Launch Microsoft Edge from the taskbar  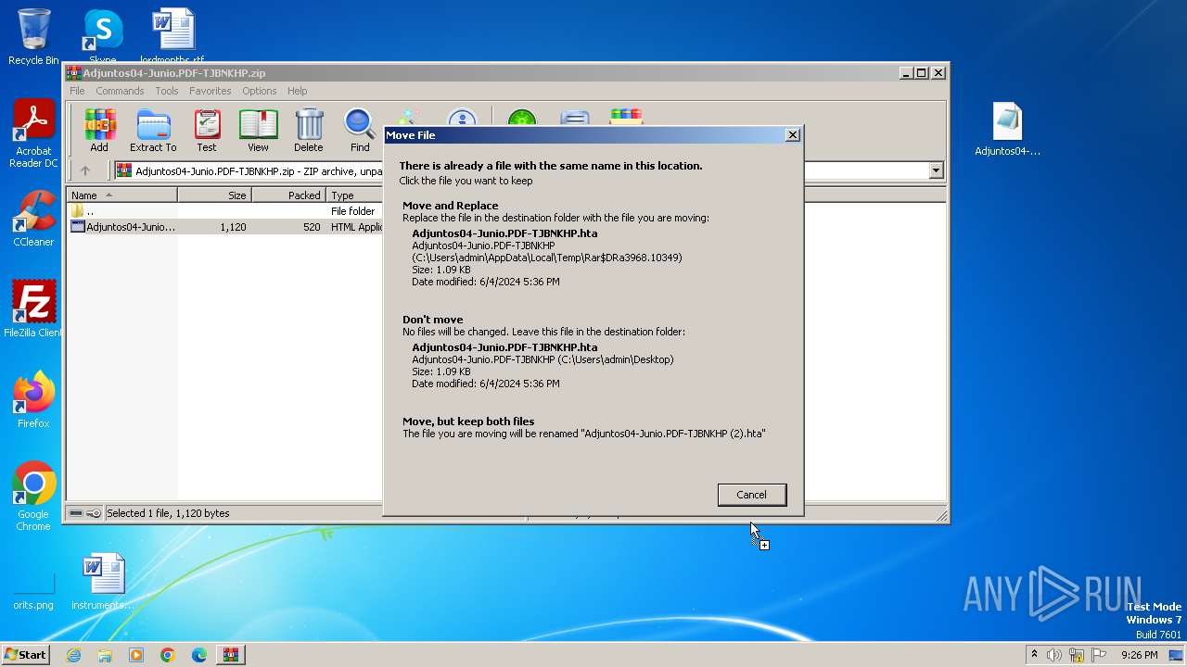click(199, 655)
